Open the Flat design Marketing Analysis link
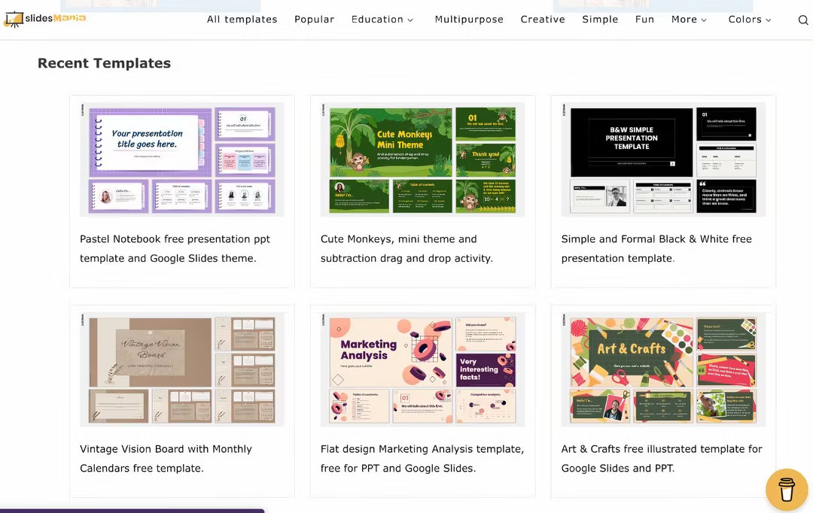The image size is (813, 513). click(x=422, y=457)
